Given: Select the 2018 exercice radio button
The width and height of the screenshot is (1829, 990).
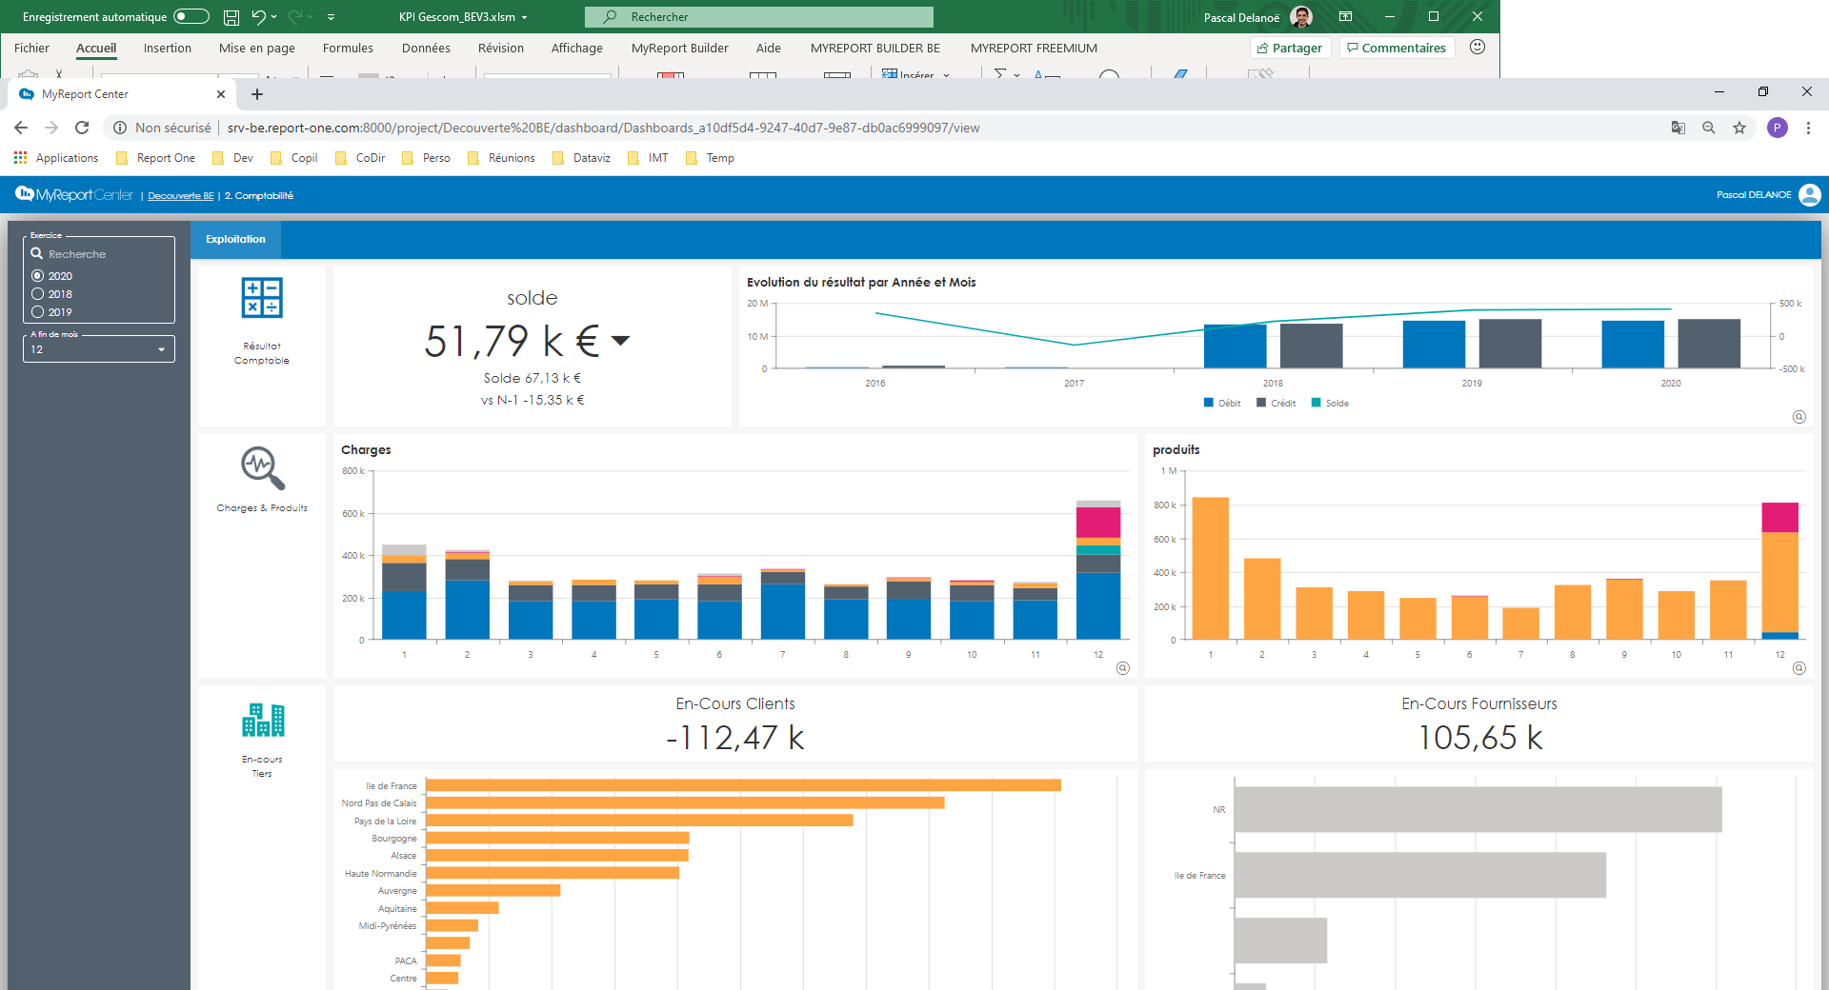Looking at the screenshot, I should (x=38, y=294).
